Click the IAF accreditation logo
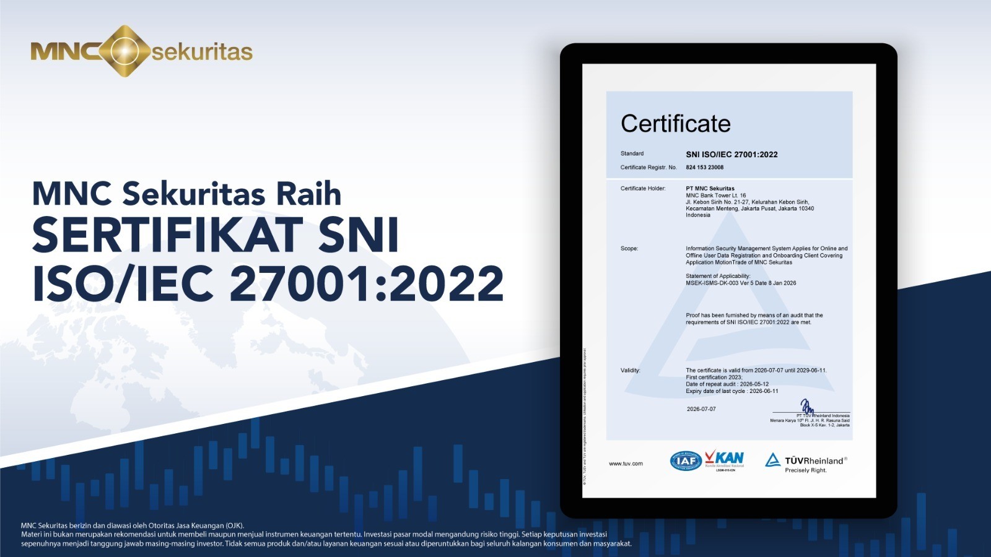The width and height of the screenshot is (991, 557). 686,461
